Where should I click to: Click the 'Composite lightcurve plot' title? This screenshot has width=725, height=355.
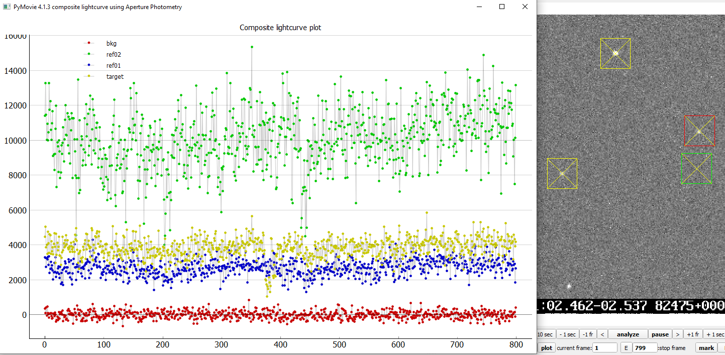point(280,28)
